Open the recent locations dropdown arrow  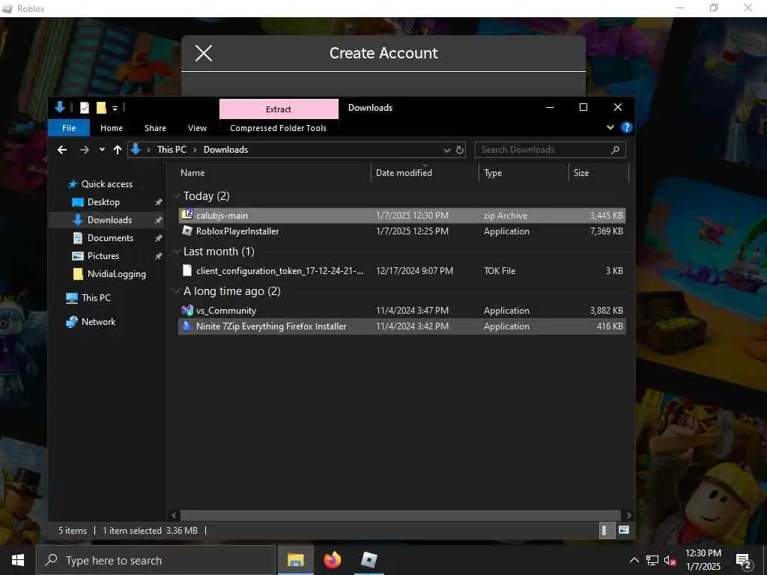point(102,150)
